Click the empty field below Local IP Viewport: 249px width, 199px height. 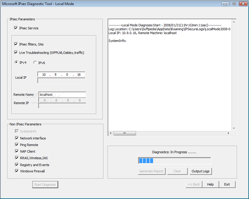(61, 80)
